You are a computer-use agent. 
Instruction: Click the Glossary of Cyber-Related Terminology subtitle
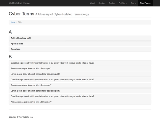tap(62, 14)
